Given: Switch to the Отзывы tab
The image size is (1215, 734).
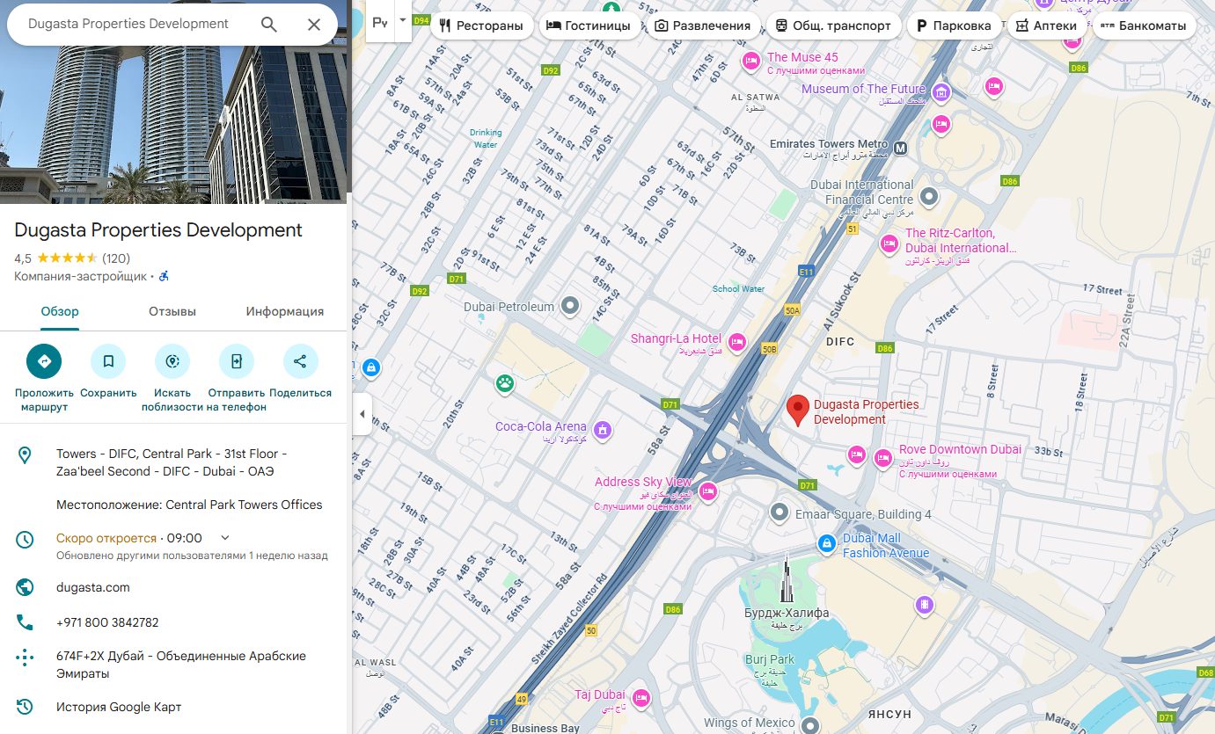Looking at the screenshot, I should coord(172,311).
